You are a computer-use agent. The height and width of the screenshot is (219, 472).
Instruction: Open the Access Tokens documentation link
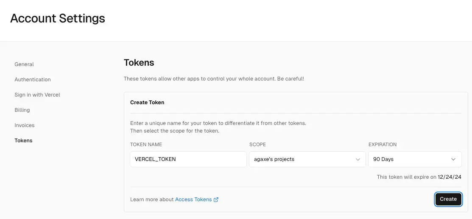coord(193,200)
